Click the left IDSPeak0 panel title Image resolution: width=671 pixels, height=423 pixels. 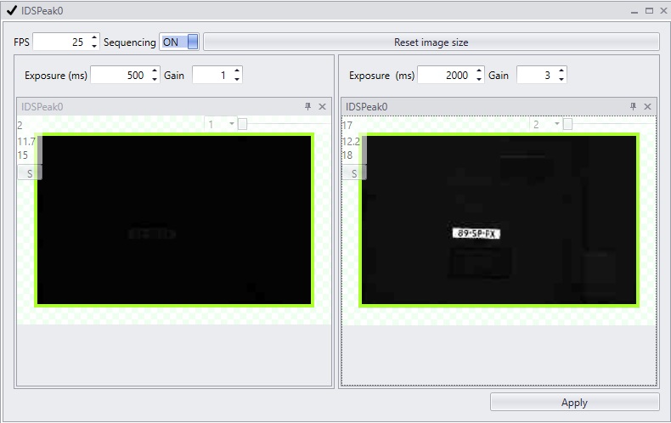42,107
